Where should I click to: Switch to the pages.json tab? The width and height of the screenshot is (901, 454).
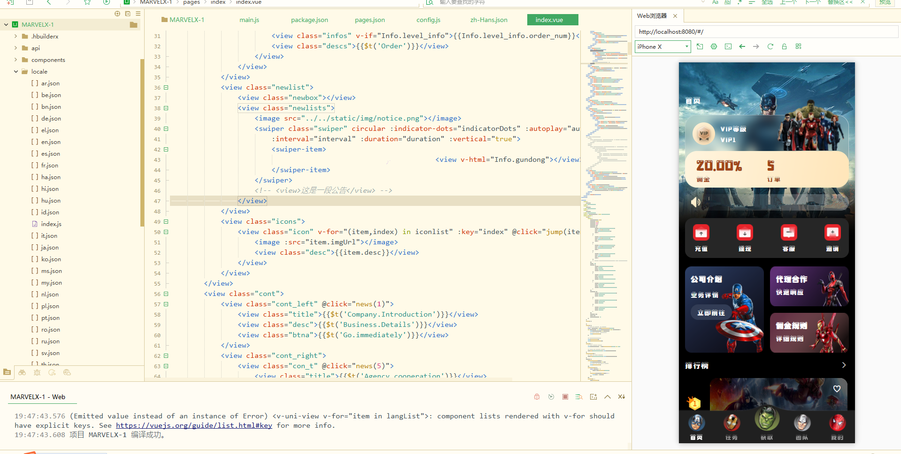pyautogui.click(x=370, y=20)
